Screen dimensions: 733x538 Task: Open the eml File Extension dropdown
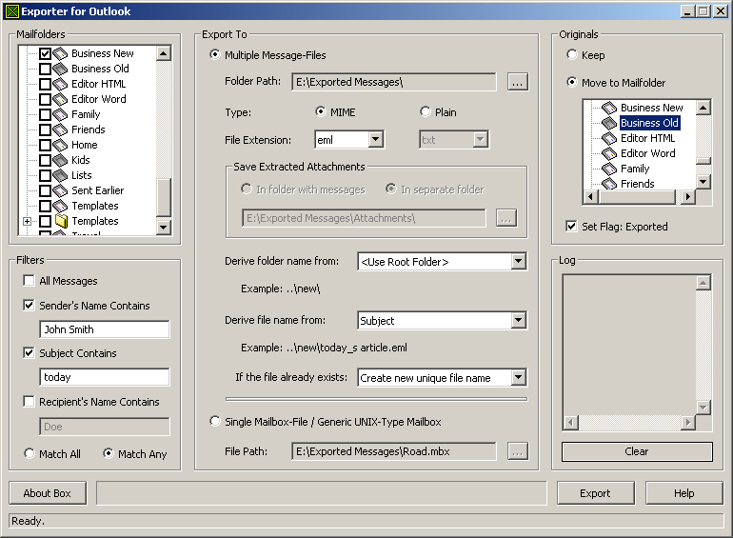click(375, 140)
